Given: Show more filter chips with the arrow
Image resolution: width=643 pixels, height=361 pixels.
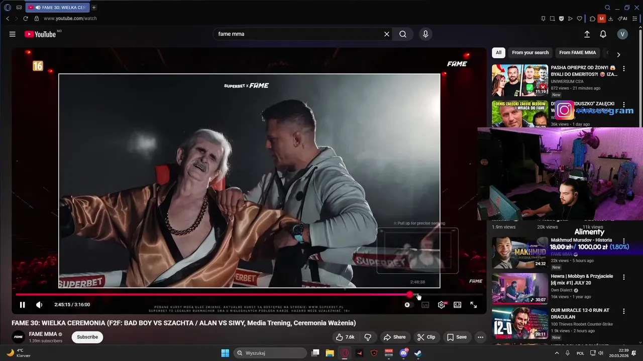Looking at the screenshot, I should (x=618, y=54).
